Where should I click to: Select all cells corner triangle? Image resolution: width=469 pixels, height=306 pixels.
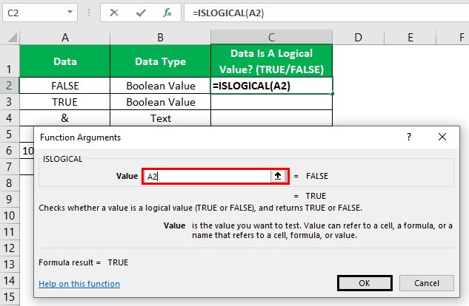[12, 38]
